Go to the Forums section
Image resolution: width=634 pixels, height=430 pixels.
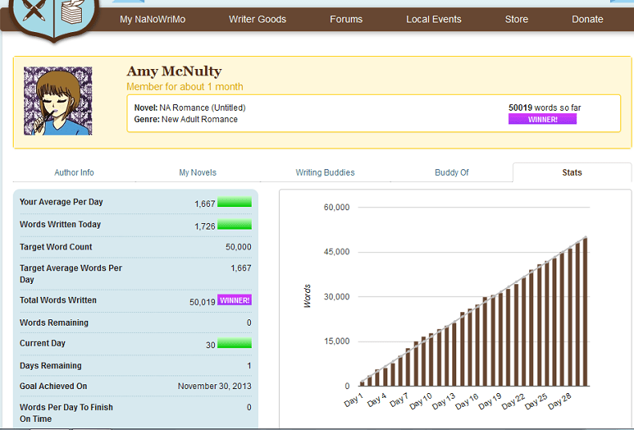pos(346,19)
